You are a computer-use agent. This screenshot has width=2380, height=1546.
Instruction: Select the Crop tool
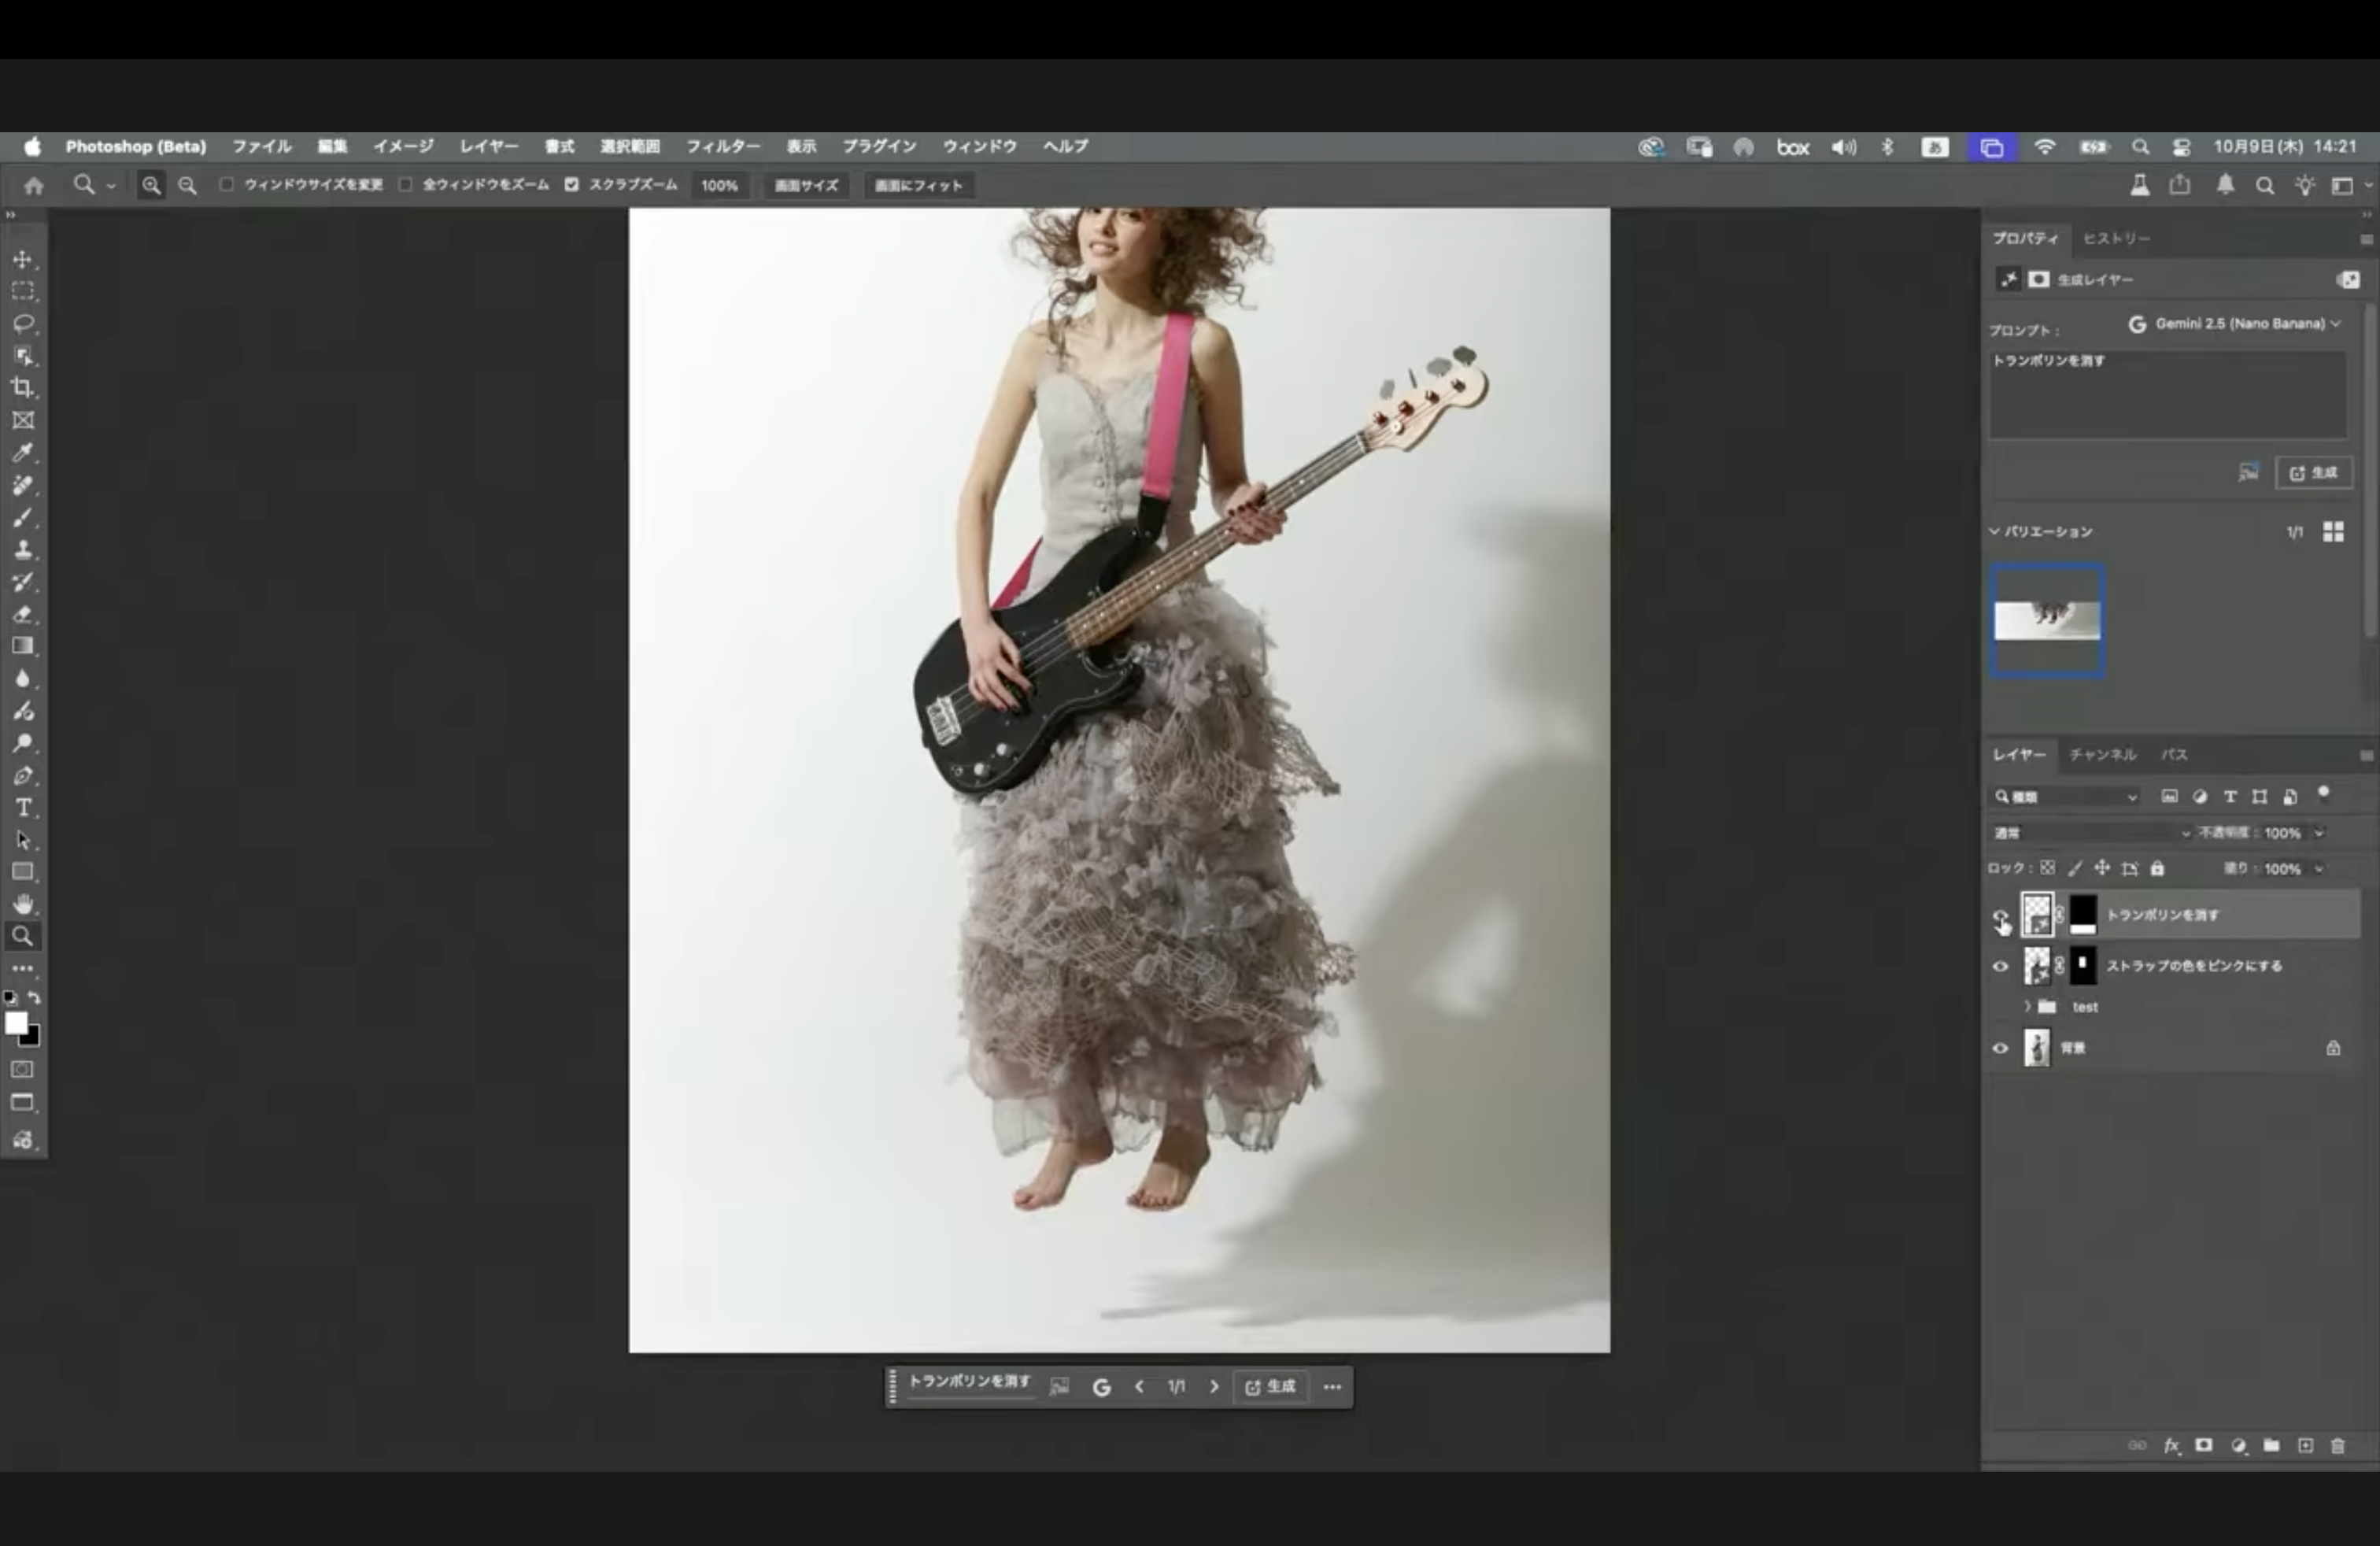point(22,388)
